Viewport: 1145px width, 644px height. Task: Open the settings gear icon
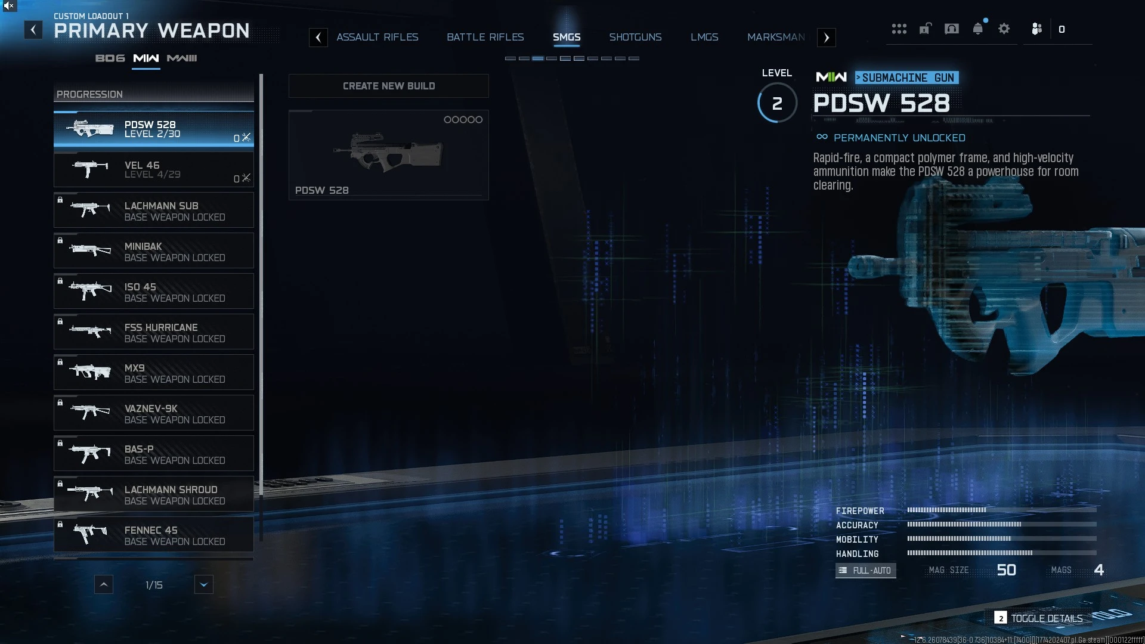1004,29
